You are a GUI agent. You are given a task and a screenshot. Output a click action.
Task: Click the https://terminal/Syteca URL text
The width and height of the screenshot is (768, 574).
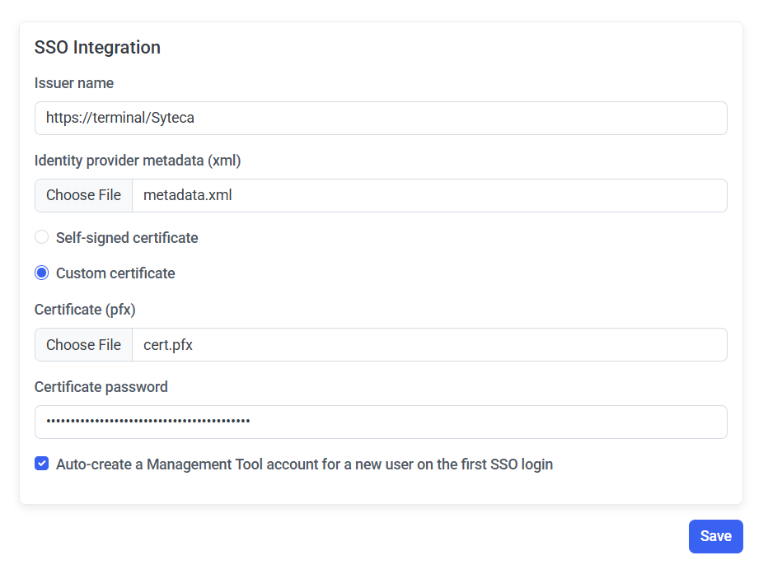120,118
